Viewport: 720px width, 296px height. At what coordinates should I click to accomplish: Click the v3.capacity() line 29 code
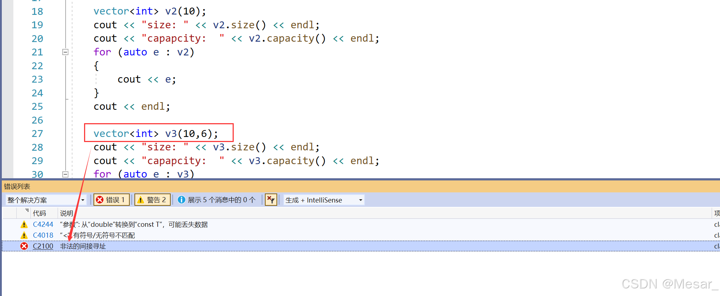point(236,161)
